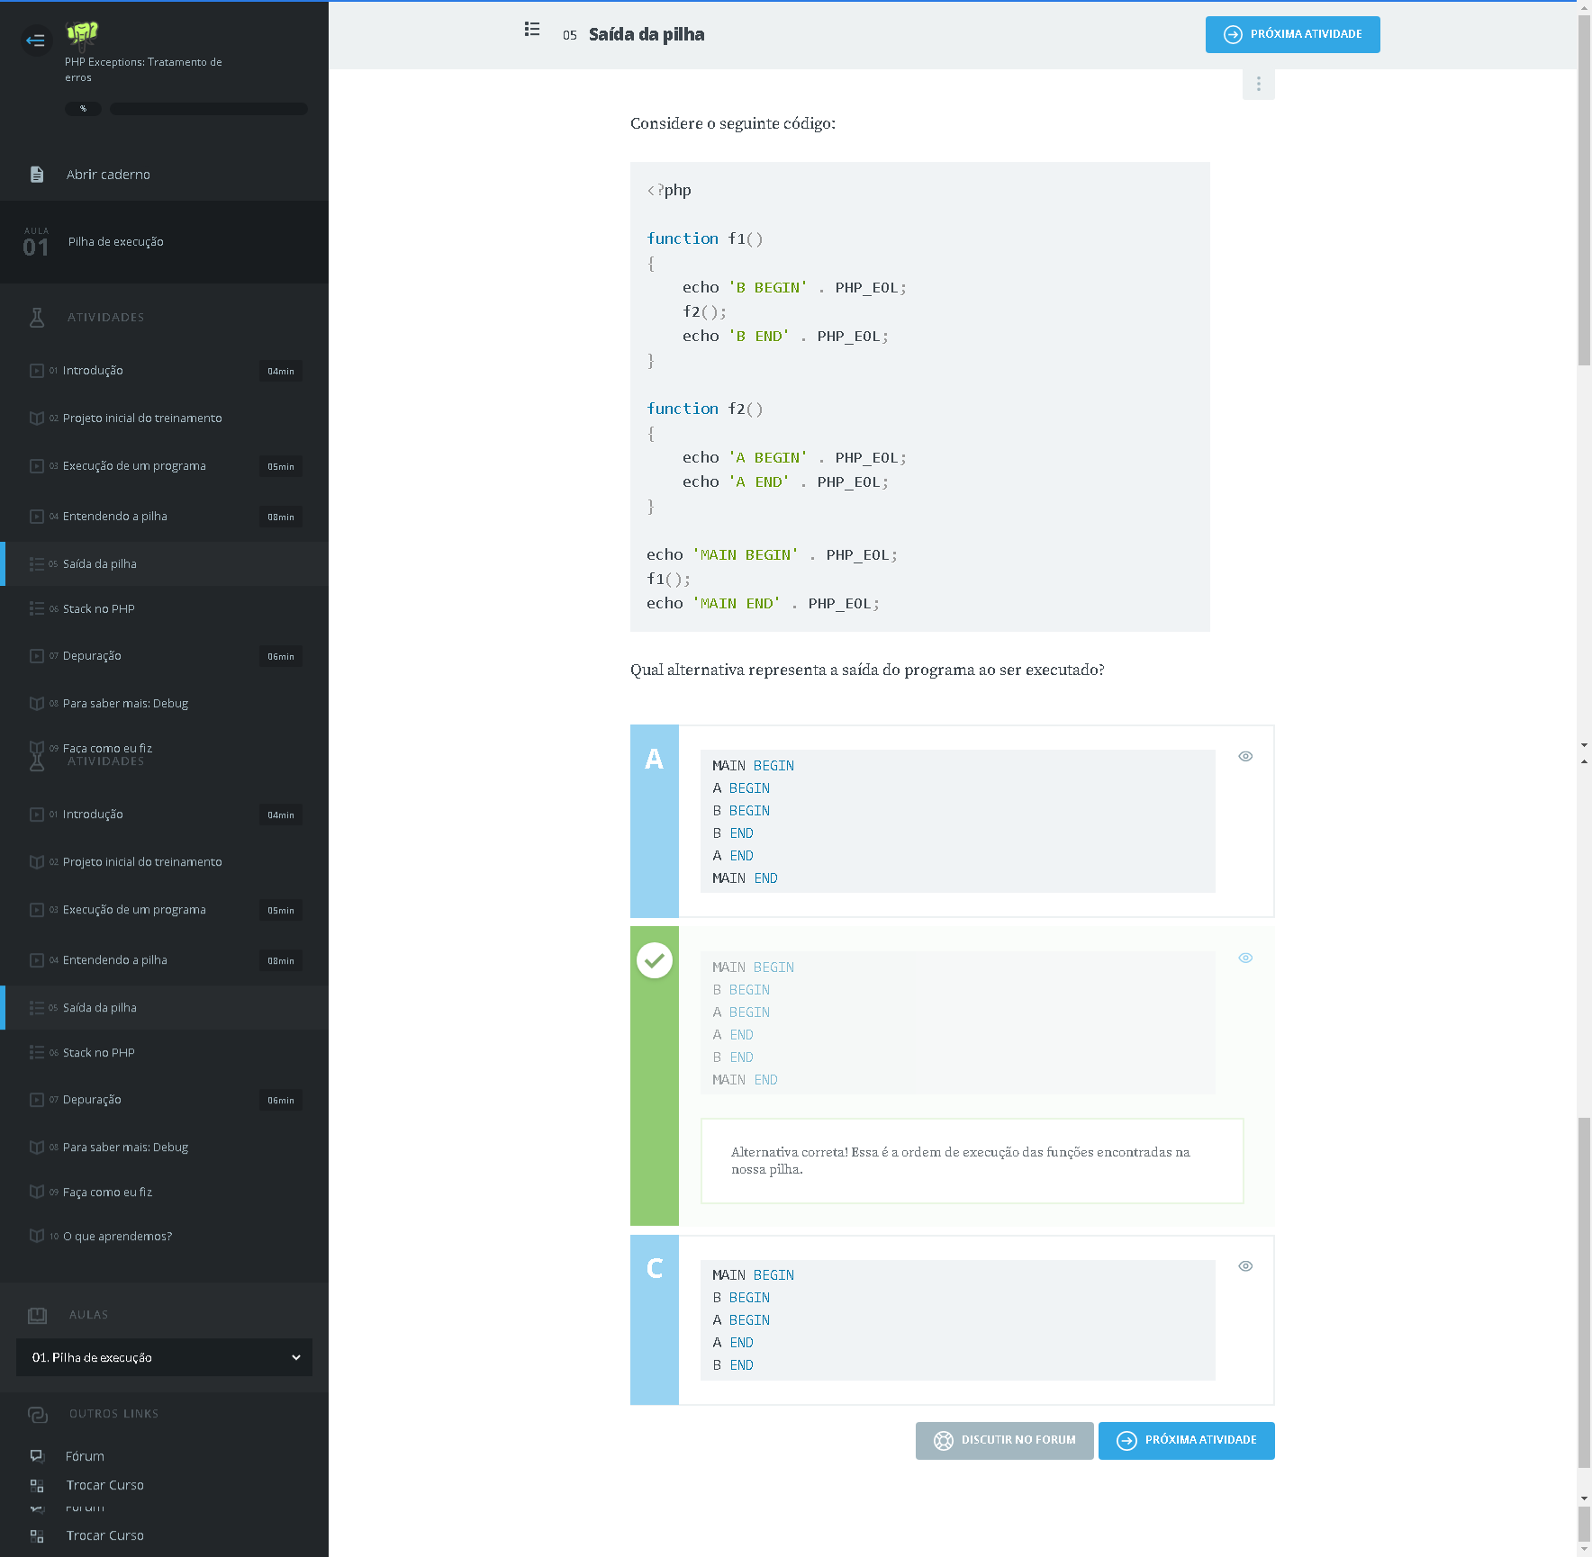Image resolution: width=1592 pixels, height=1557 pixels.
Task: Select answer alternative A letter block
Action: click(x=655, y=760)
